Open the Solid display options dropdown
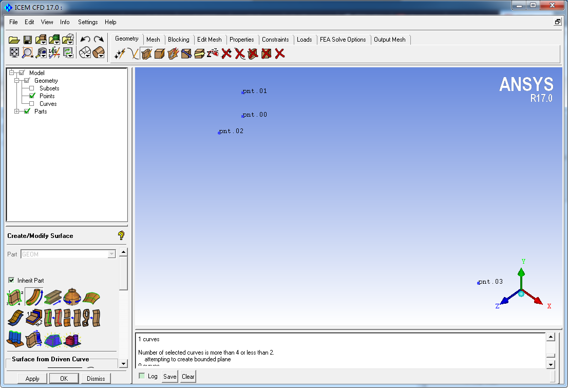This screenshot has height=388, width=568. click(x=101, y=56)
